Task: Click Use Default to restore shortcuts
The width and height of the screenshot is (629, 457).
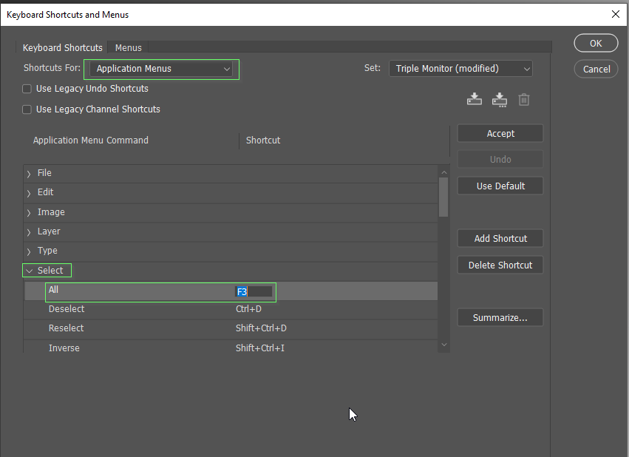Action: click(500, 186)
